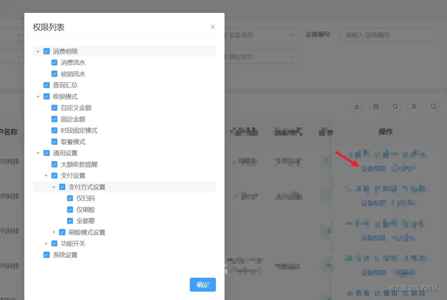Open the 设备类型 dropdown
This screenshot has width=447, height=300.
(x=262, y=35)
